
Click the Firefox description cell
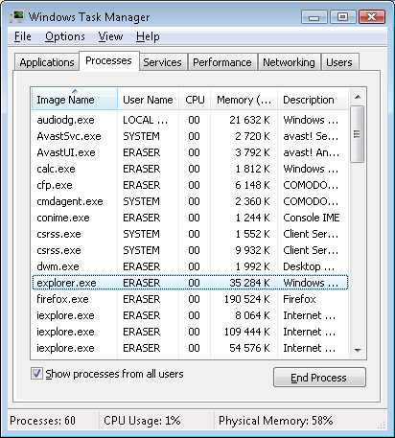[299, 299]
